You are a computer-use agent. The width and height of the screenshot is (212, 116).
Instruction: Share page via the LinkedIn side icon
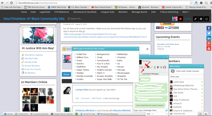pos(209,38)
